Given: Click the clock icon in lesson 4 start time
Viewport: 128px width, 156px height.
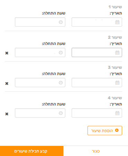Looking at the screenshot, I should pyautogui.click(x=61, y=113).
